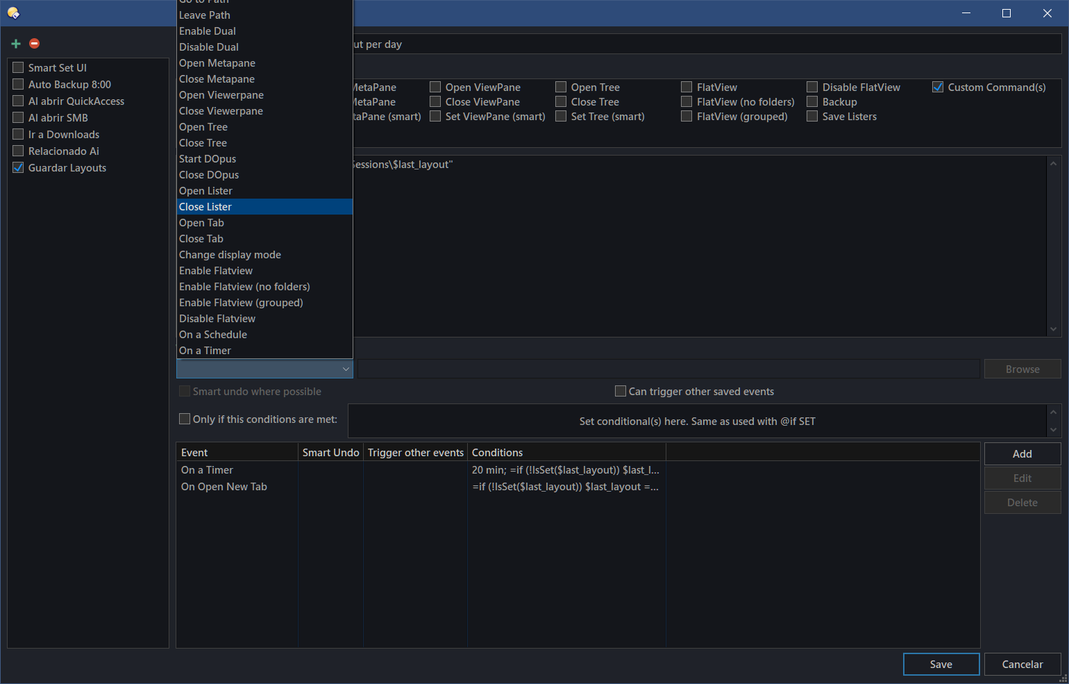The image size is (1069, 684).
Task: Select Open Metapane from dropdown list
Action: [x=264, y=62]
